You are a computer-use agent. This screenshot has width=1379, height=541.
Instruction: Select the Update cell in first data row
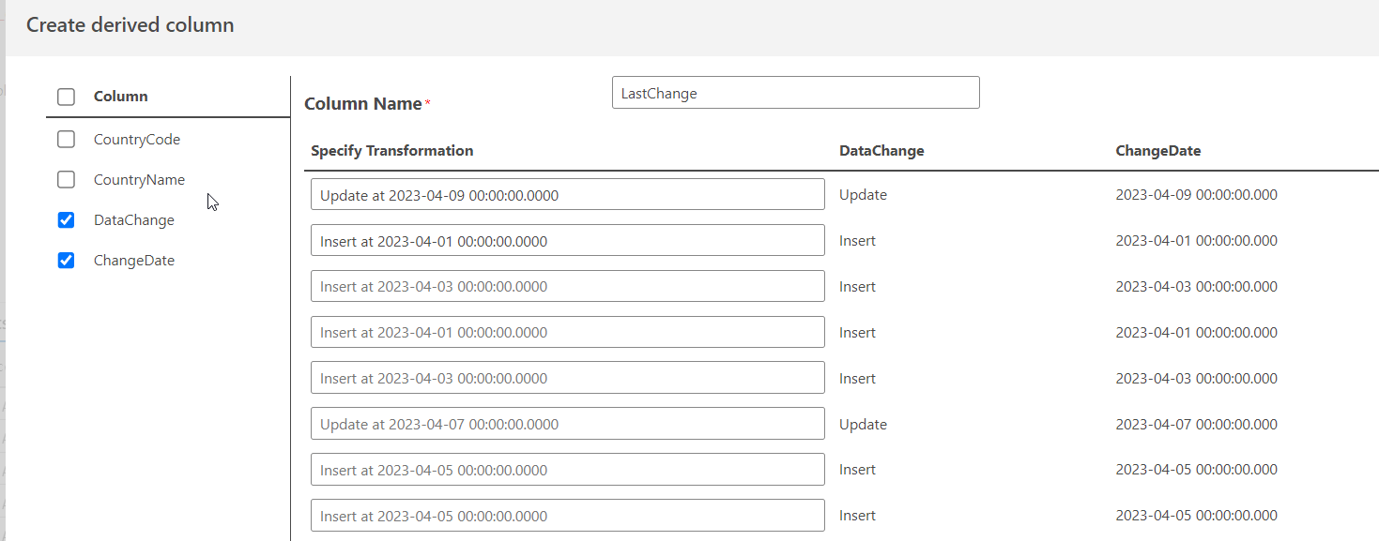tap(863, 195)
